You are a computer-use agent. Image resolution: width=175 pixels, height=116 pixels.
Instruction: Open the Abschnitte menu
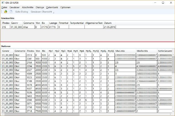coord(28,7)
